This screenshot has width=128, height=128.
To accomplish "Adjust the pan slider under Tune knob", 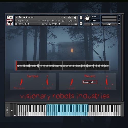I will click(92, 24).
